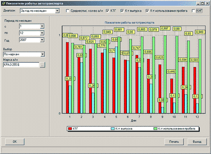Enable the КИГ checkbox

(193, 11)
